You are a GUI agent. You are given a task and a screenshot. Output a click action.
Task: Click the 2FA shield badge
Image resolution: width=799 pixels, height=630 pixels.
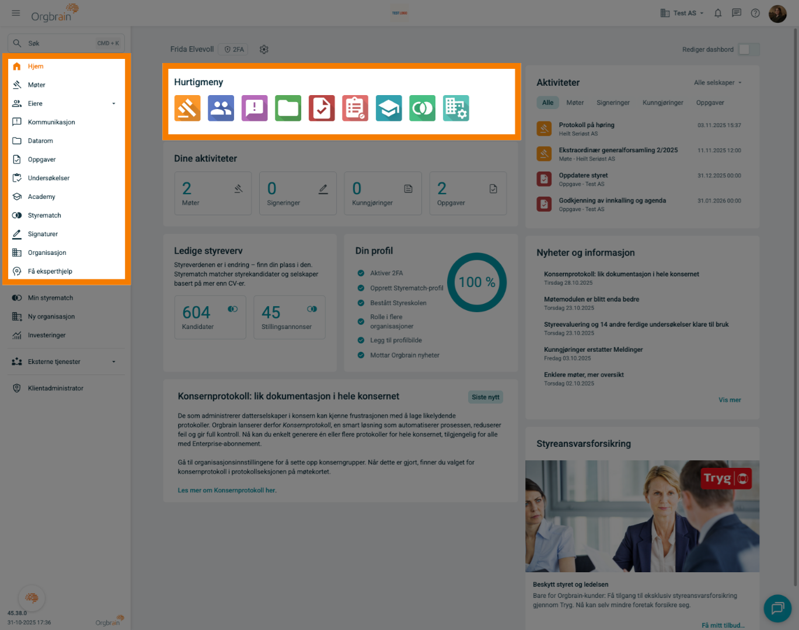234,50
